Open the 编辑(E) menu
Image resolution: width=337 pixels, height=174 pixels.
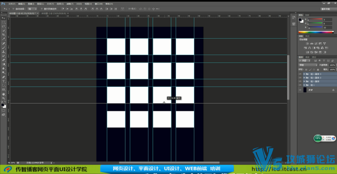click(22, 4)
